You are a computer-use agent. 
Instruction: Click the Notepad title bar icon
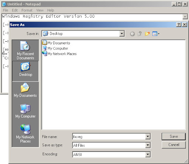pyautogui.click(x=4, y=4)
